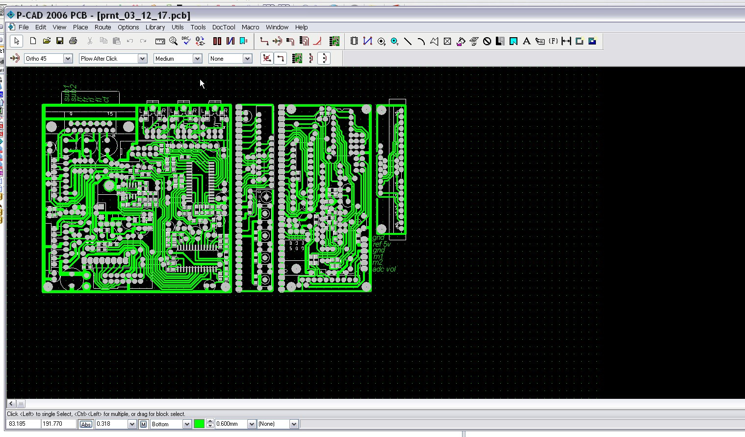Expand the Plow After Click dropdown
This screenshot has height=437, width=745.
pyautogui.click(x=142, y=59)
